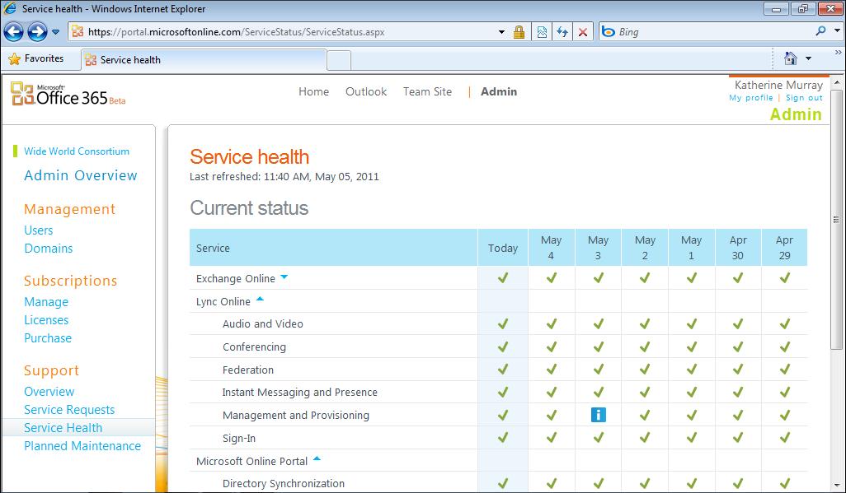Open the address bar history dropdown

tap(502, 32)
